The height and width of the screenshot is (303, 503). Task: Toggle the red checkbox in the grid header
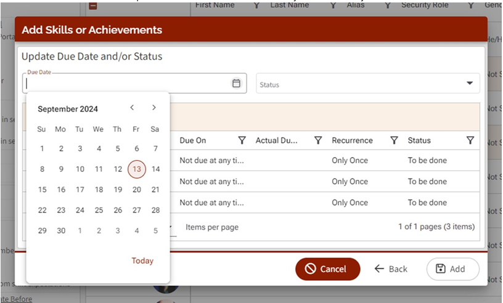click(93, 6)
